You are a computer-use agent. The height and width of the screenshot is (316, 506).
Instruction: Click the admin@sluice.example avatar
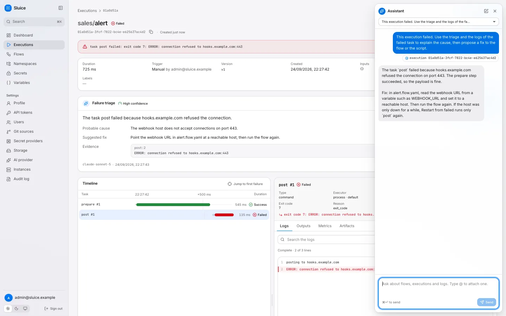[8, 298]
